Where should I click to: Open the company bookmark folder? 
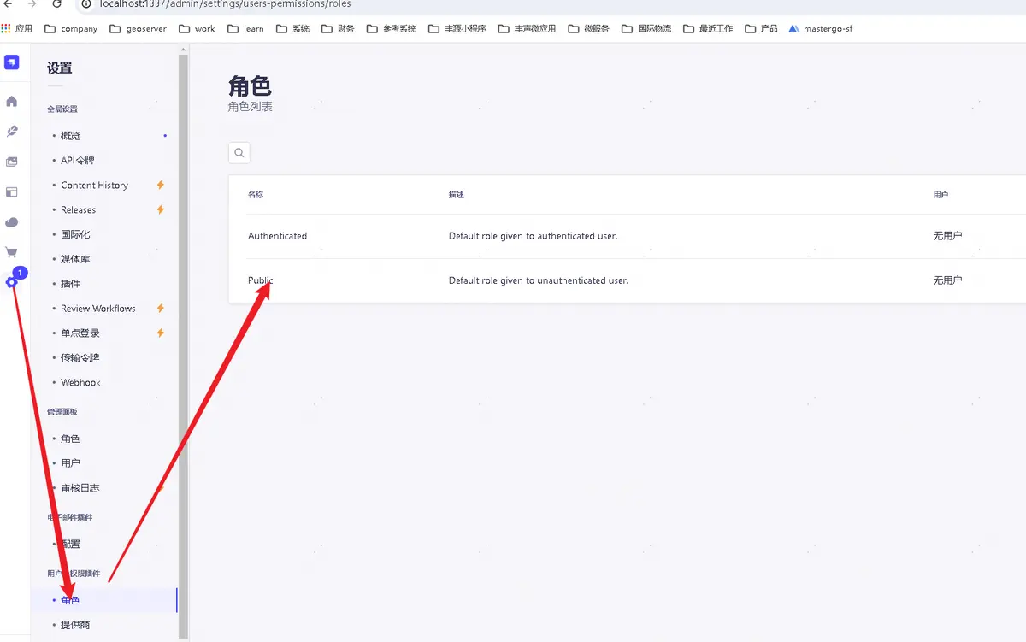click(x=71, y=28)
